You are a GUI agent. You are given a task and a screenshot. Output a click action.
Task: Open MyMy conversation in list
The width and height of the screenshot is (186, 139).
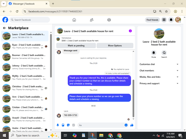[x=25, y=77]
